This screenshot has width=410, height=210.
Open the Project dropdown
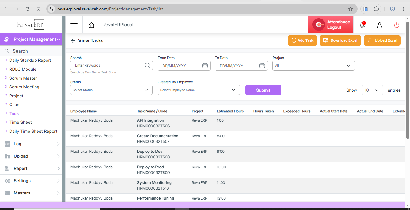click(313, 66)
